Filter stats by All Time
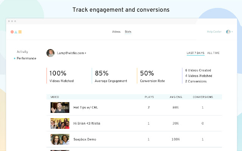242x151 pixels. pos(214,53)
